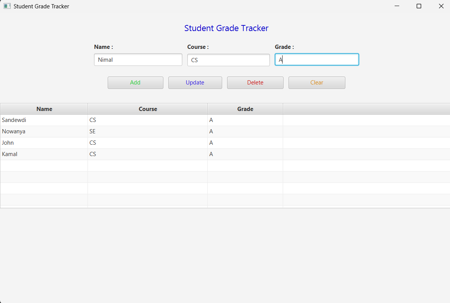Close the Student Grade Tracker window

[x=441, y=6]
